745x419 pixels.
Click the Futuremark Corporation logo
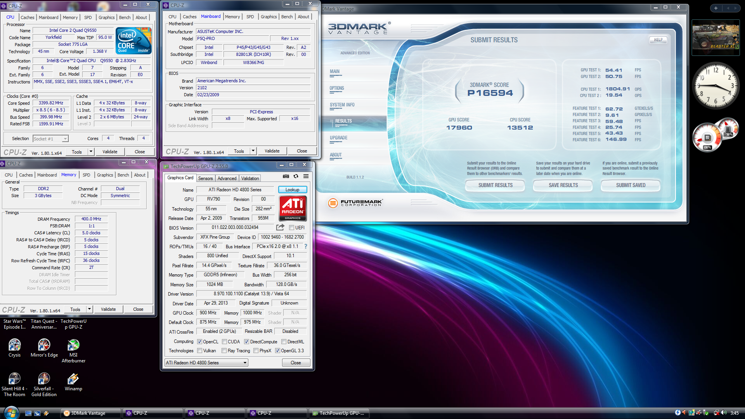point(355,203)
